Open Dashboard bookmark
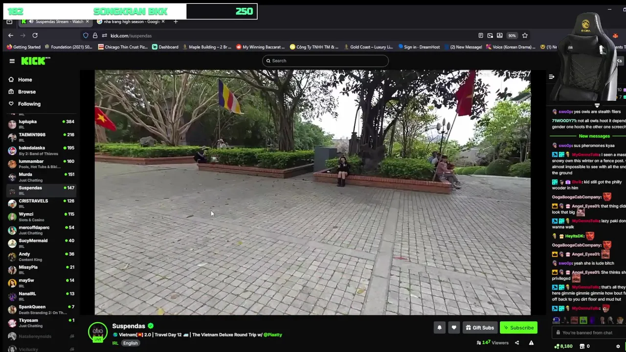626x352 pixels. tap(165, 47)
